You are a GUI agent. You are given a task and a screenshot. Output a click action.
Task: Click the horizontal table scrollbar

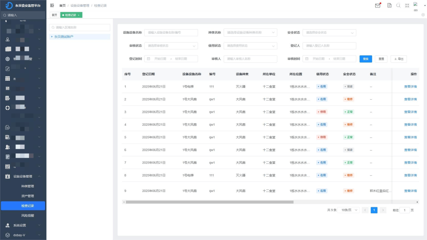(x=210, y=202)
